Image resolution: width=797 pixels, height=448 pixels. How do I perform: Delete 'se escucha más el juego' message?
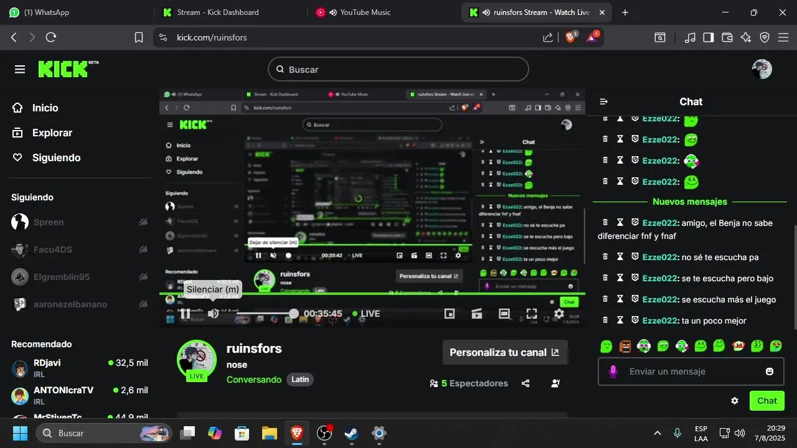click(x=605, y=299)
